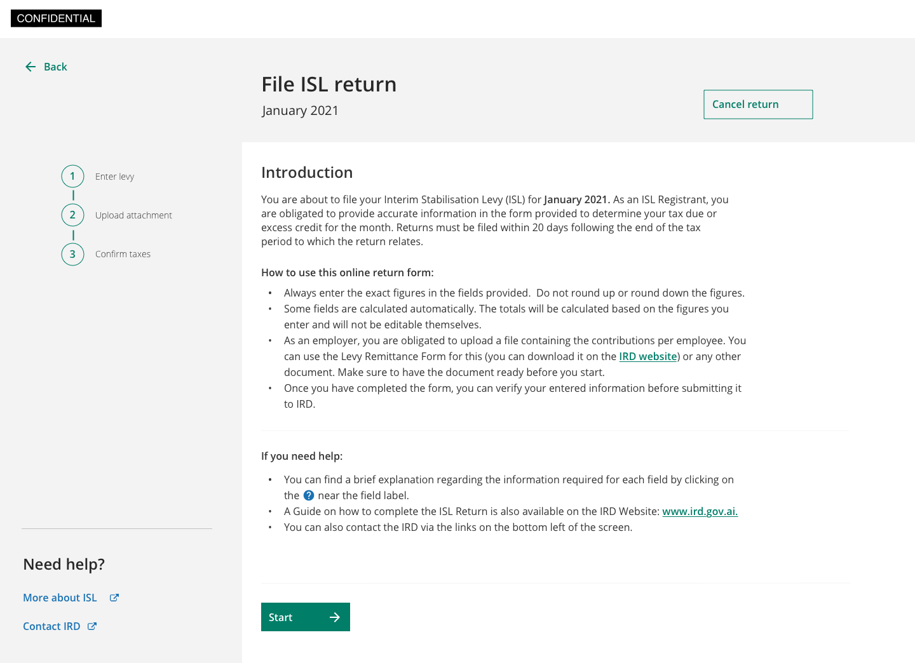The image size is (915, 663).
Task: Select the step 1 circle indicator
Action: (x=72, y=177)
